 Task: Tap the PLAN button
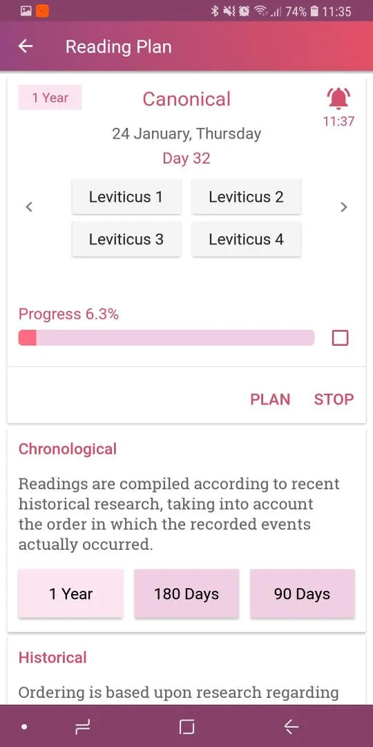click(x=270, y=399)
